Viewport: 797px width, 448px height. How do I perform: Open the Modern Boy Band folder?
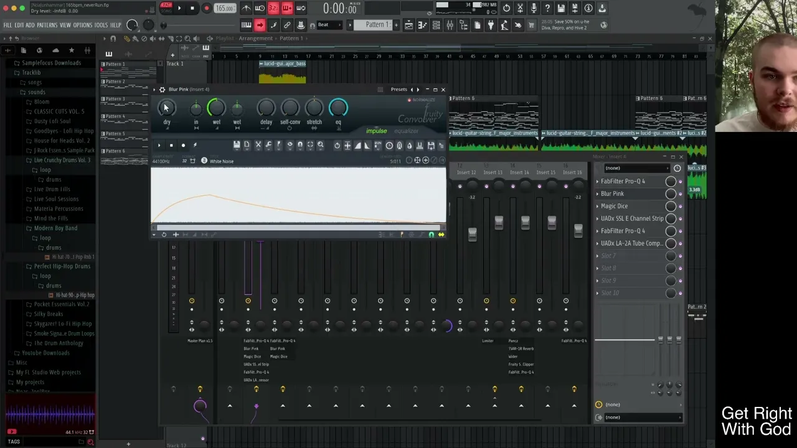[x=55, y=228]
